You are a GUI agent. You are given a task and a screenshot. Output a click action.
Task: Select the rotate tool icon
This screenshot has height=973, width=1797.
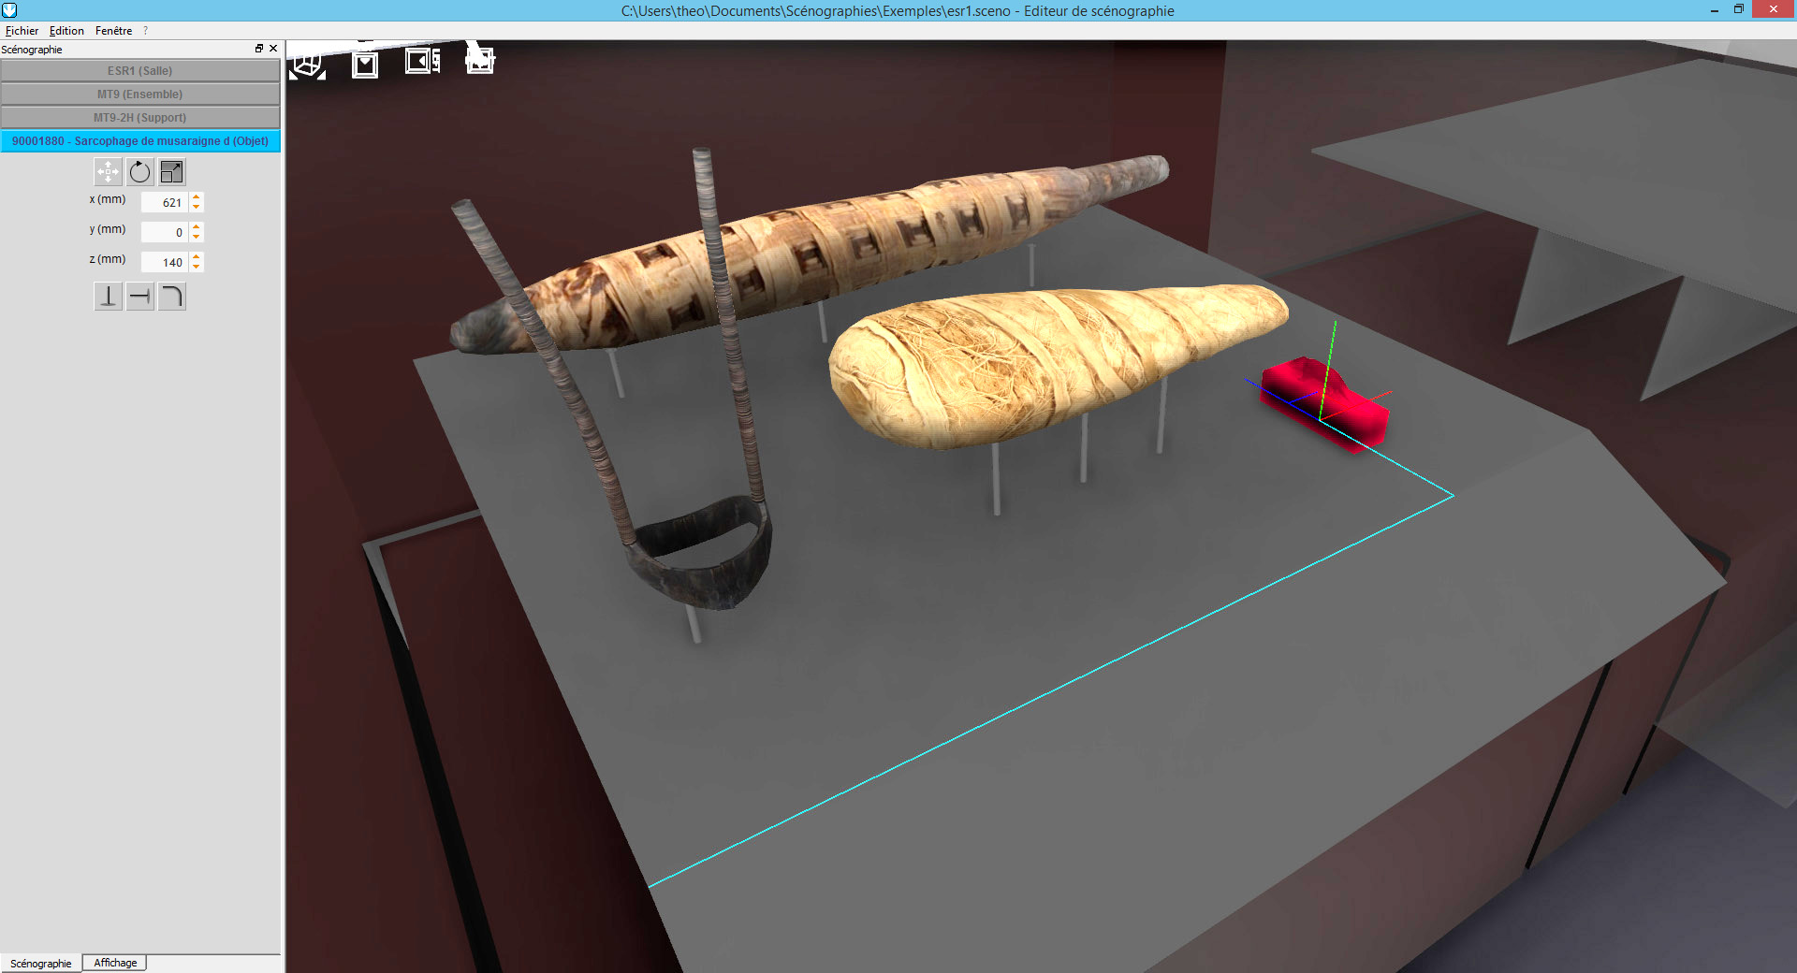[139, 172]
